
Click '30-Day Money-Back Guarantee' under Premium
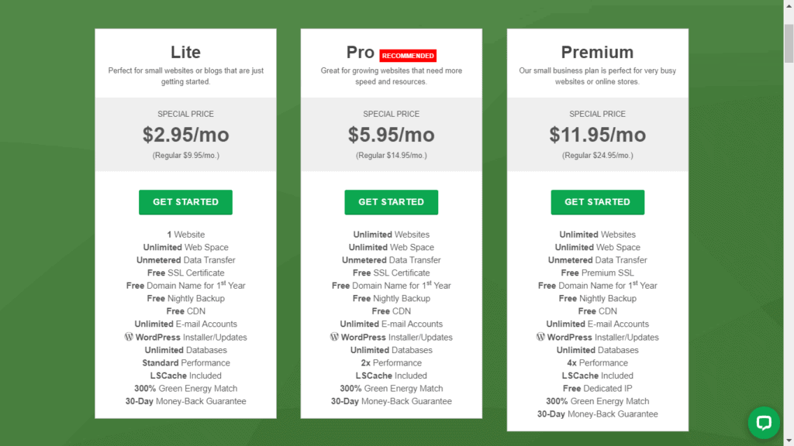[x=597, y=413]
